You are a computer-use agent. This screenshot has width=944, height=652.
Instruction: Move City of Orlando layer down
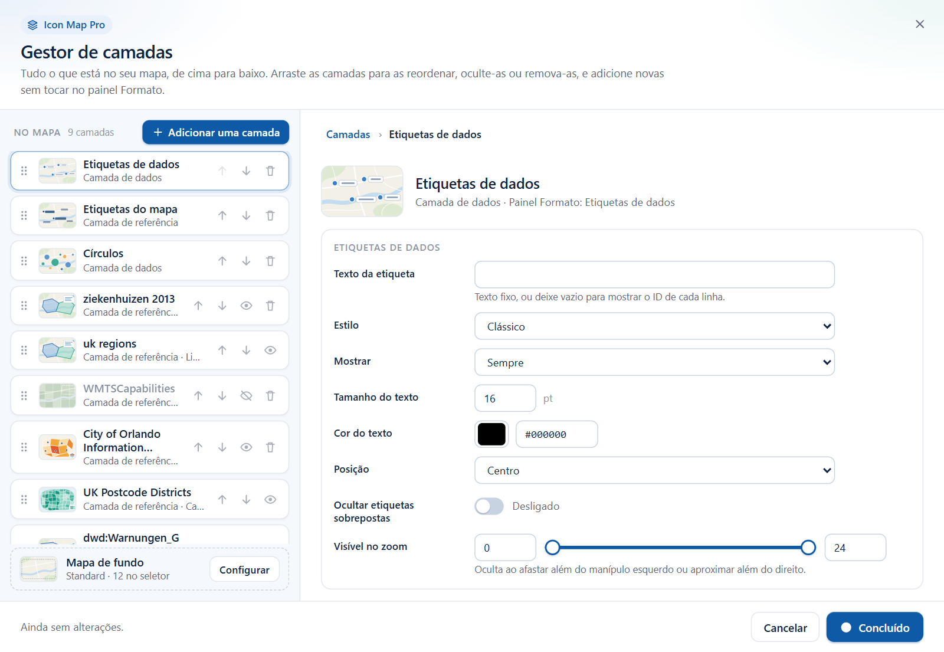pyautogui.click(x=222, y=447)
